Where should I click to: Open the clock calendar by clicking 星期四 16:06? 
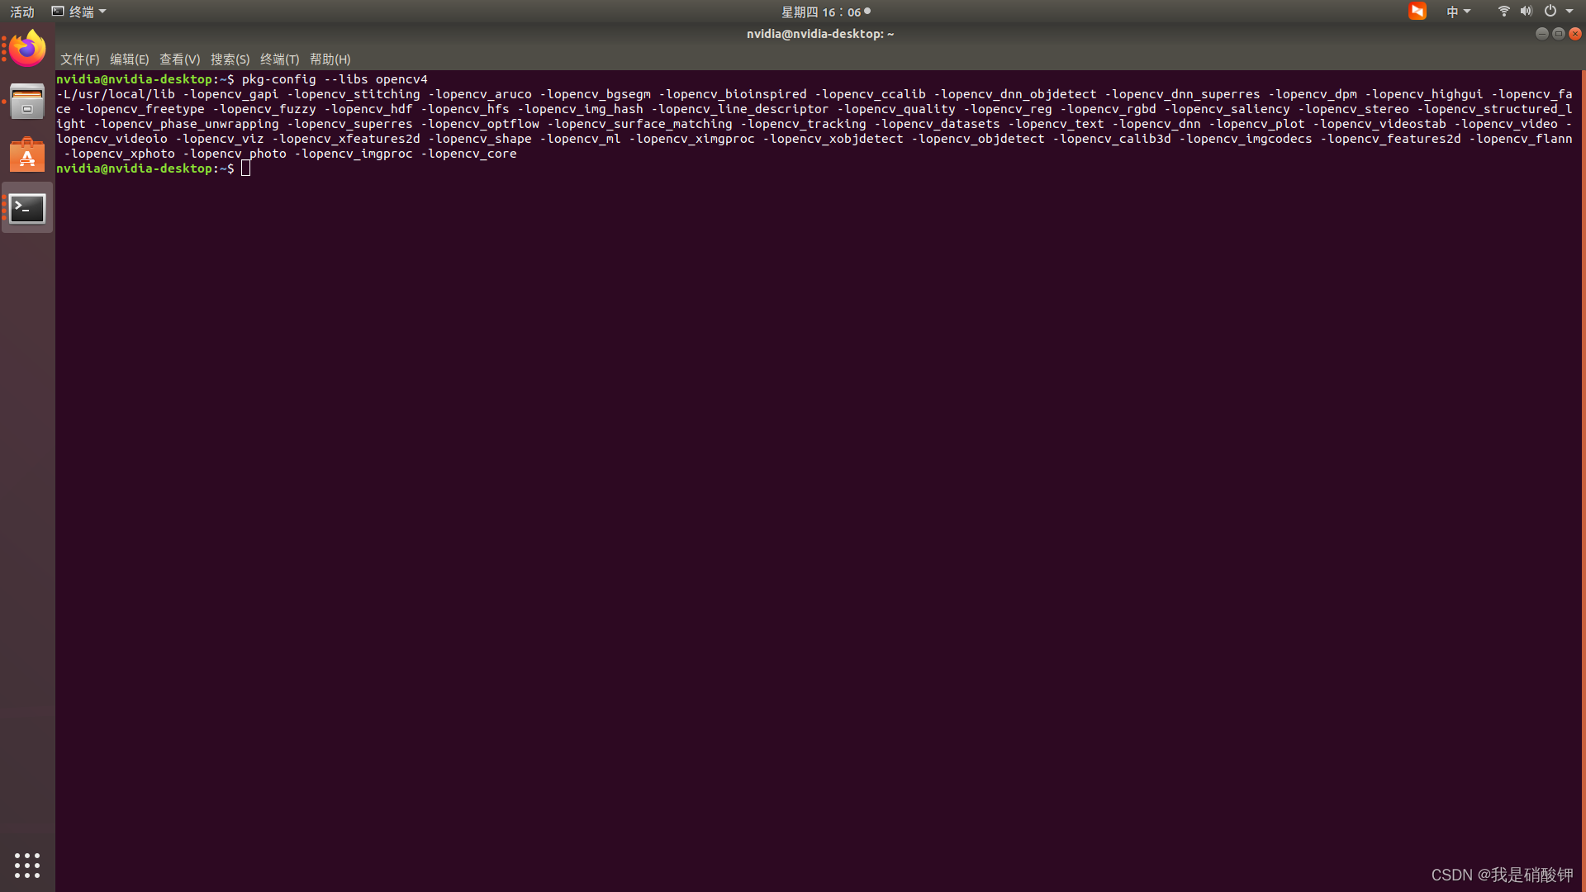click(x=823, y=12)
